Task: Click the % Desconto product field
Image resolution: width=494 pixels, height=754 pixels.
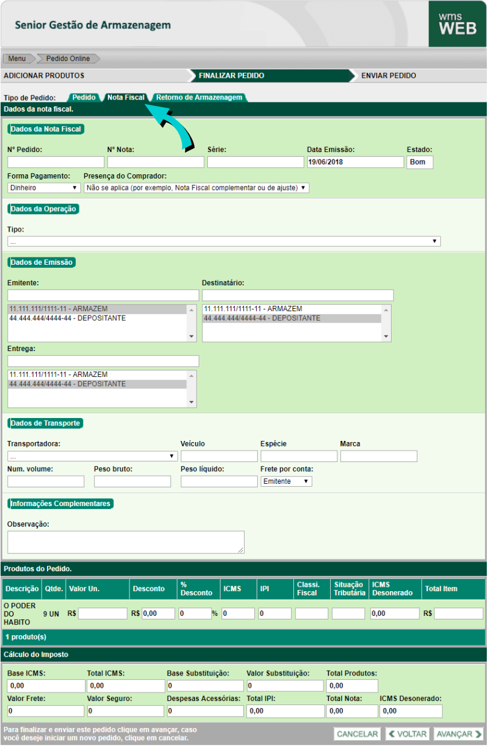Action: pos(195,613)
